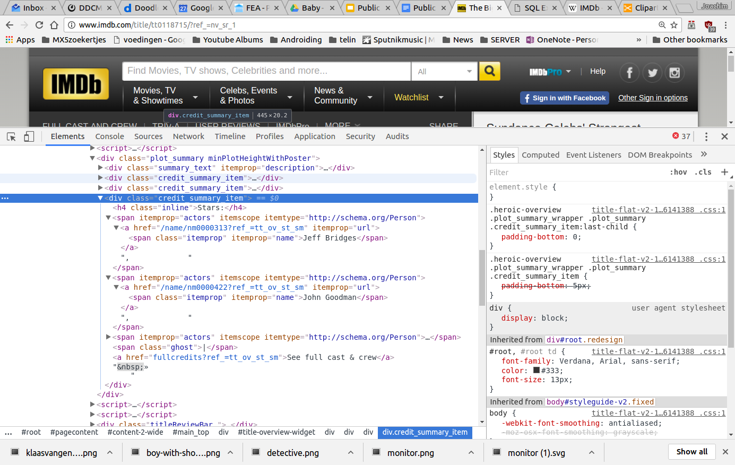The height and width of the screenshot is (465, 735).
Task: Click the add new style rule plus
Action: [724, 172]
